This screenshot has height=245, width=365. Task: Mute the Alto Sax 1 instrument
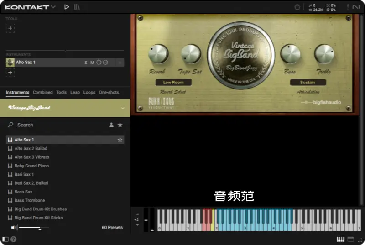point(92,63)
